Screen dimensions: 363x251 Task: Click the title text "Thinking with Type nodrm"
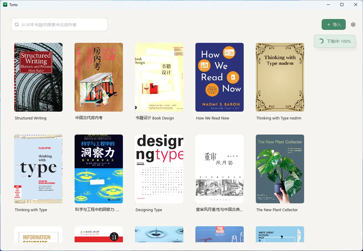(279, 118)
